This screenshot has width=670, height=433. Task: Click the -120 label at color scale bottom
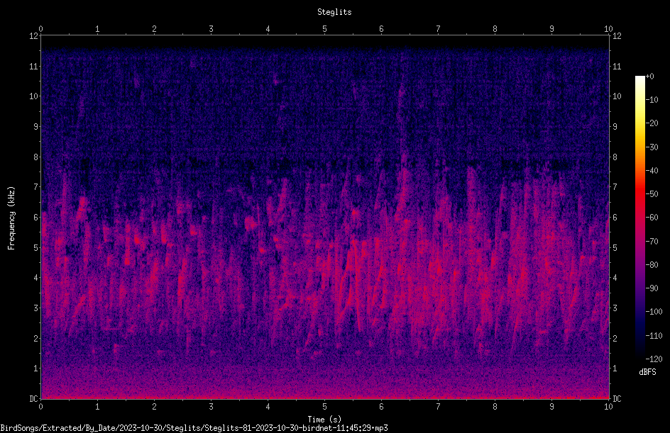654,359
